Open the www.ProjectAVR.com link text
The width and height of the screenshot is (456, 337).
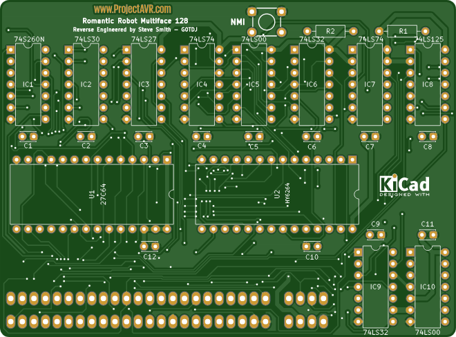133,10
